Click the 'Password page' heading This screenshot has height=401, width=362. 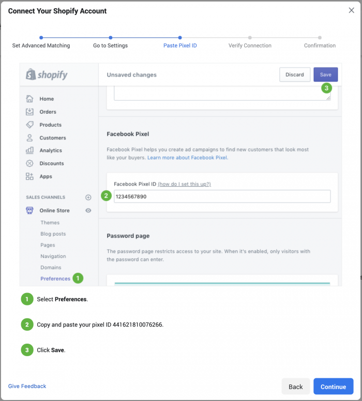click(x=128, y=236)
